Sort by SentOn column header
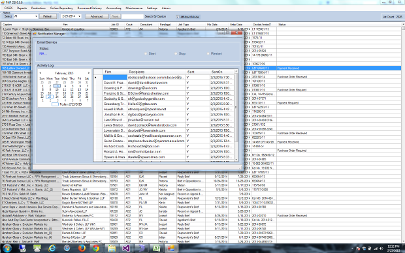This screenshot has width=405, height=253. [x=221, y=72]
